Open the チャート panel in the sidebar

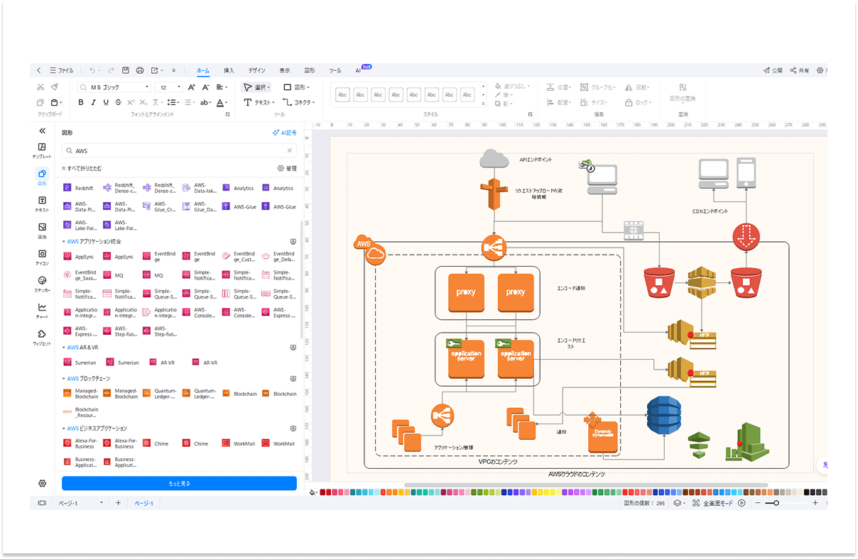coord(42,311)
